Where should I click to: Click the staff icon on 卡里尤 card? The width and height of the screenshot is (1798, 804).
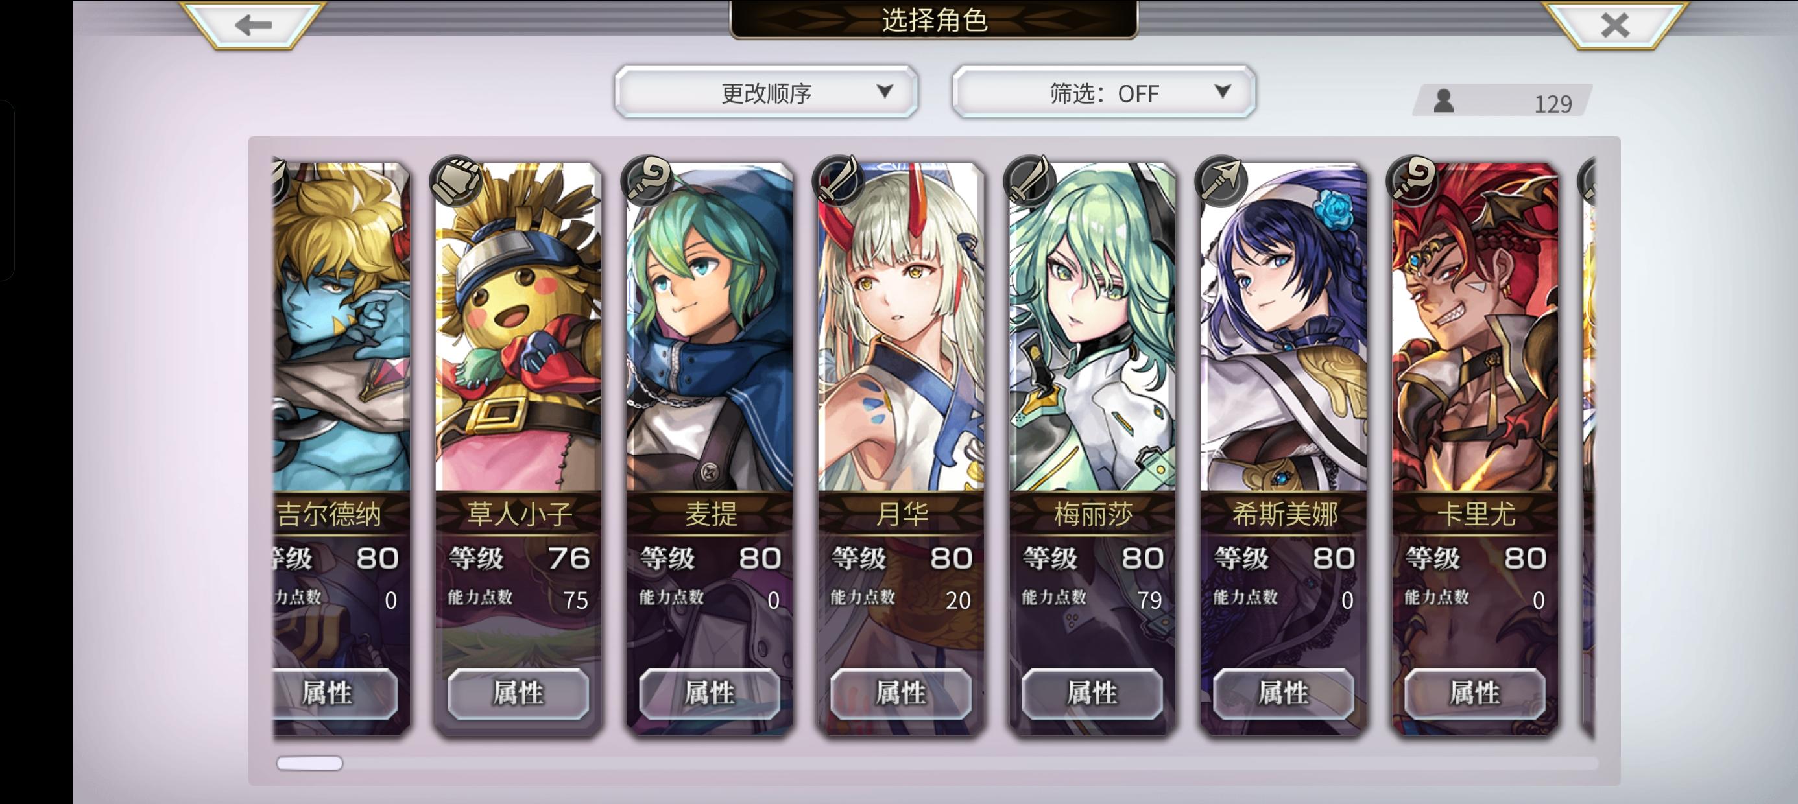pos(1413,181)
